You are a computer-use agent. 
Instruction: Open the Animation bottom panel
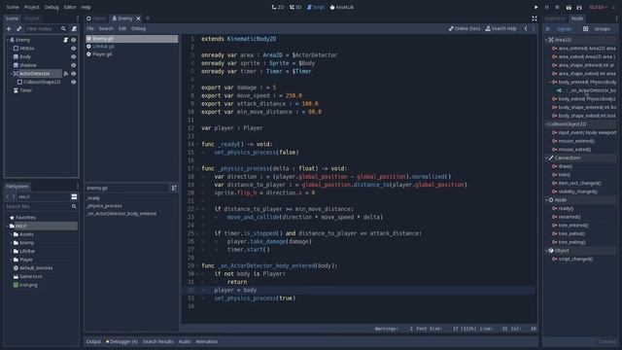pos(206,341)
